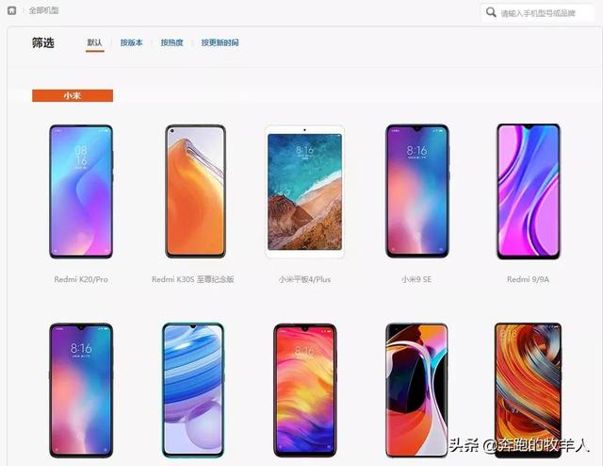The width and height of the screenshot is (603, 466).
Task: Open the 小米平板4/Plus tablet image
Action: pyautogui.click(x=304, y=191)
